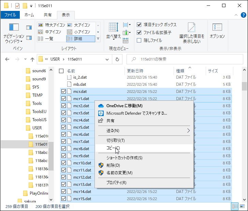Enable the Hidden files (隠しファイル) checkbox
This screenshot has width=248, height=211.
pyautogui.click(x=139, y=40)
